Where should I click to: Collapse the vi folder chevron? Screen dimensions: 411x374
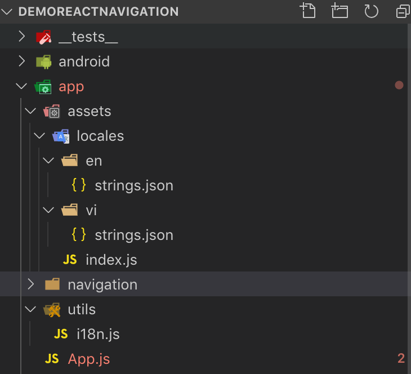pos(49,210)
